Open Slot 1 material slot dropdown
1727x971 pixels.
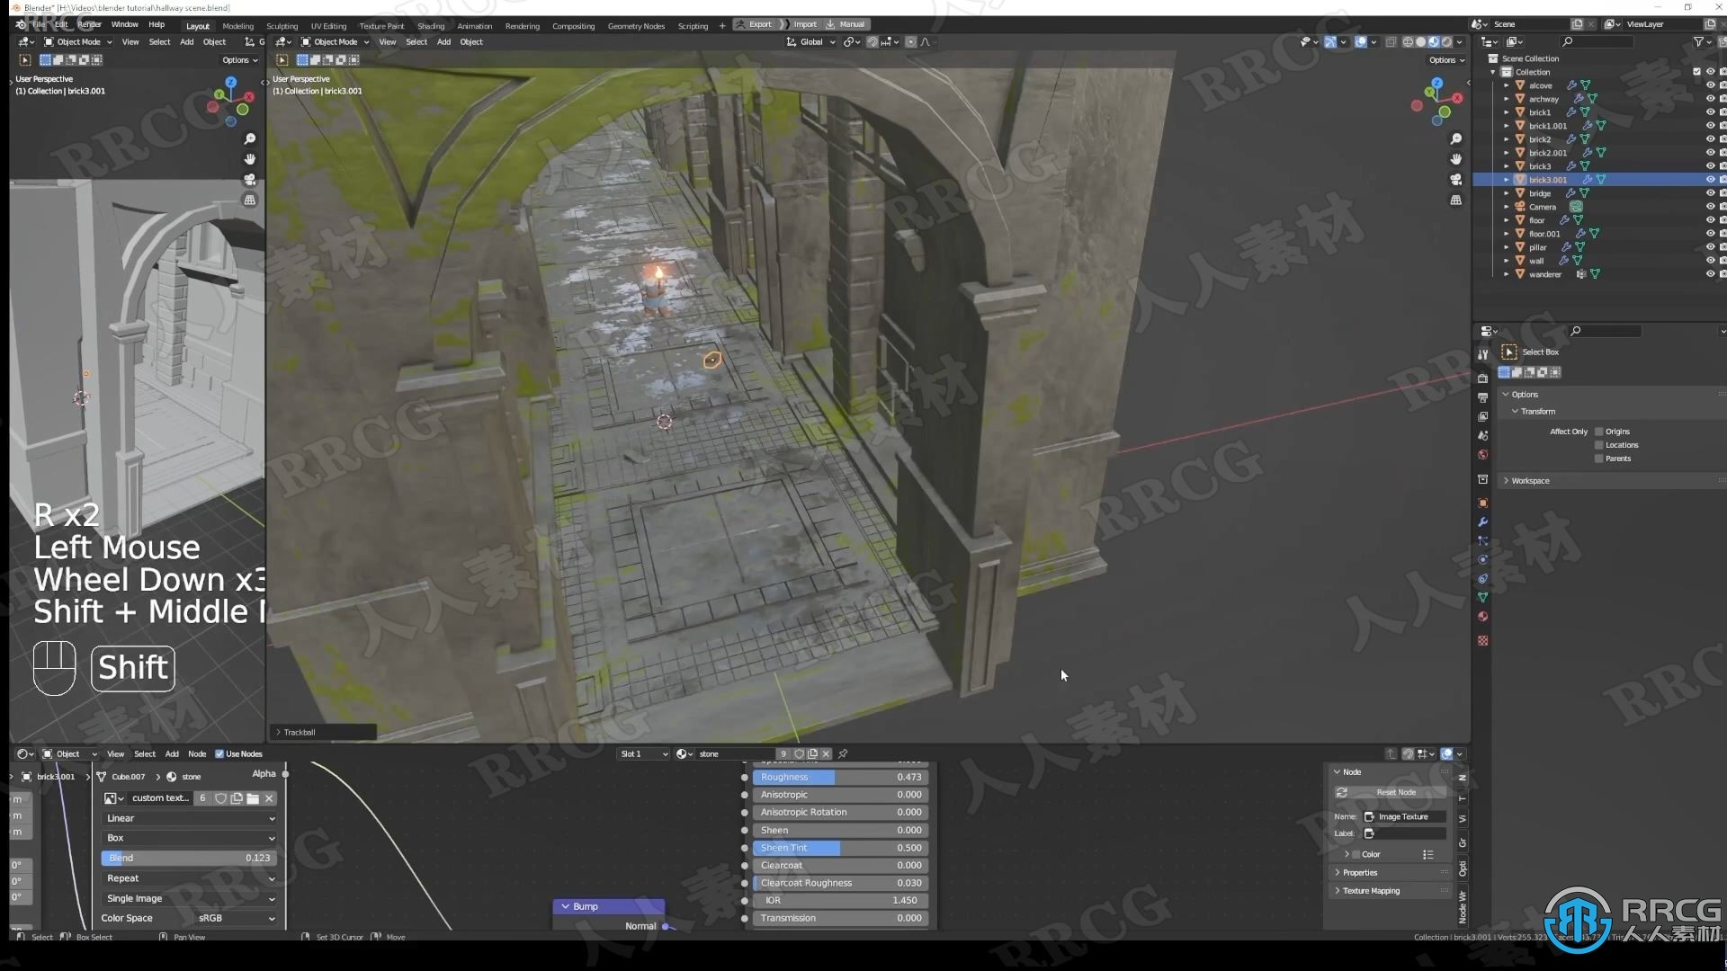(644, 753)
